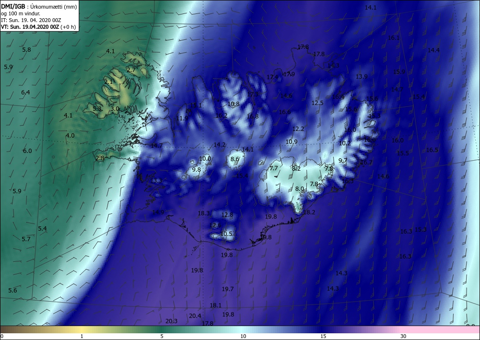Click the map value 12.8

227,215
